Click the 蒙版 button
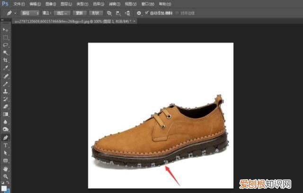Image resolution: width=303 pixels, height=193 pixels. [x=79, y=13]
